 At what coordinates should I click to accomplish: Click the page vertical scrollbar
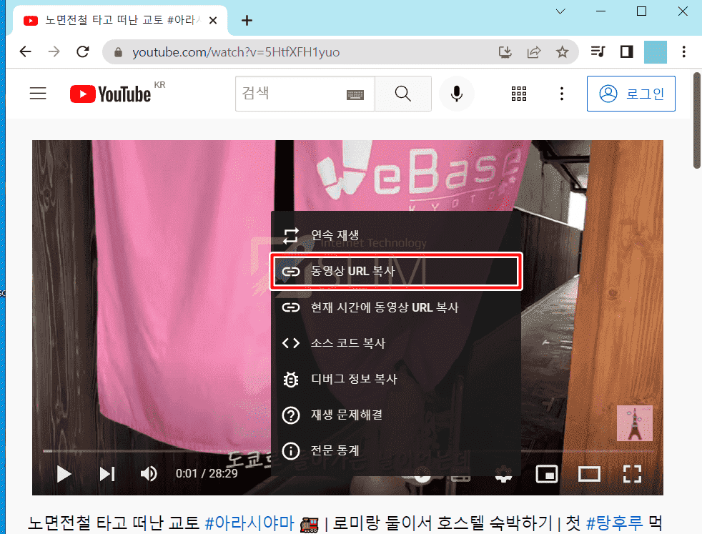click(697, 121)
